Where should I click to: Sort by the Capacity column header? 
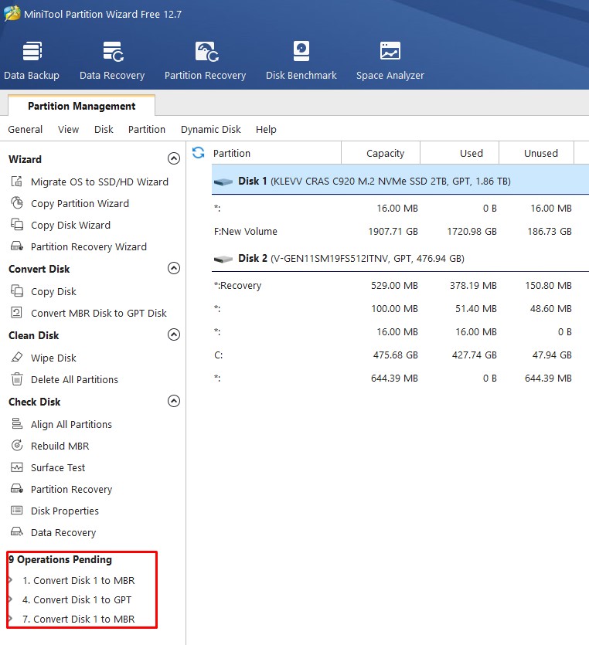(x=381, y=153)
